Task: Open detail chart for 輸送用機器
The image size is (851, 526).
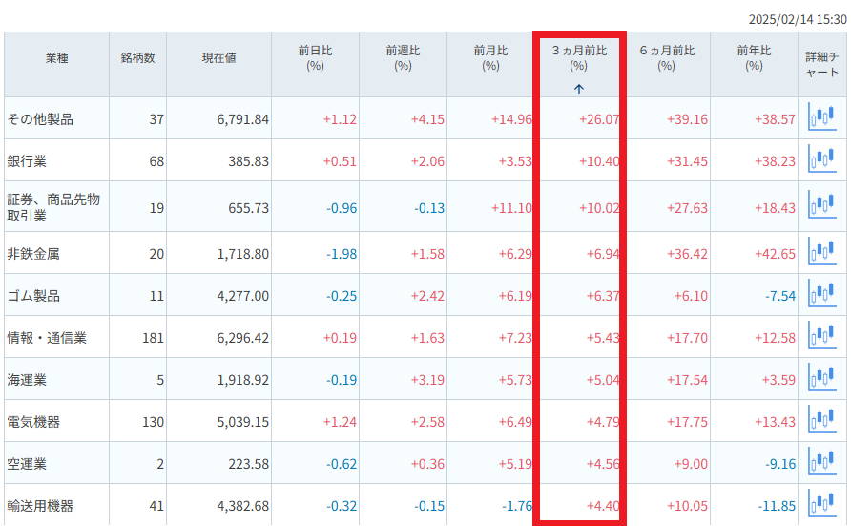Action: (821, 503)
